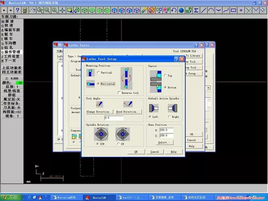The width and height of the screenshot is (268, 201).
Task: Select the Sigma analyze toolbar icon
Action: [196, 10]
